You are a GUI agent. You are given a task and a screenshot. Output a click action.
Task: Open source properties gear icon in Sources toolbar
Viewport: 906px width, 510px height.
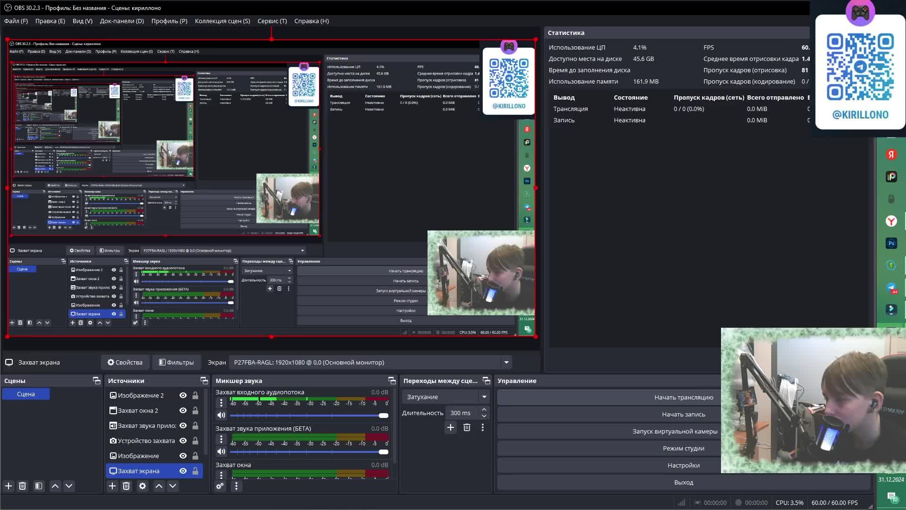pos(143,486)
